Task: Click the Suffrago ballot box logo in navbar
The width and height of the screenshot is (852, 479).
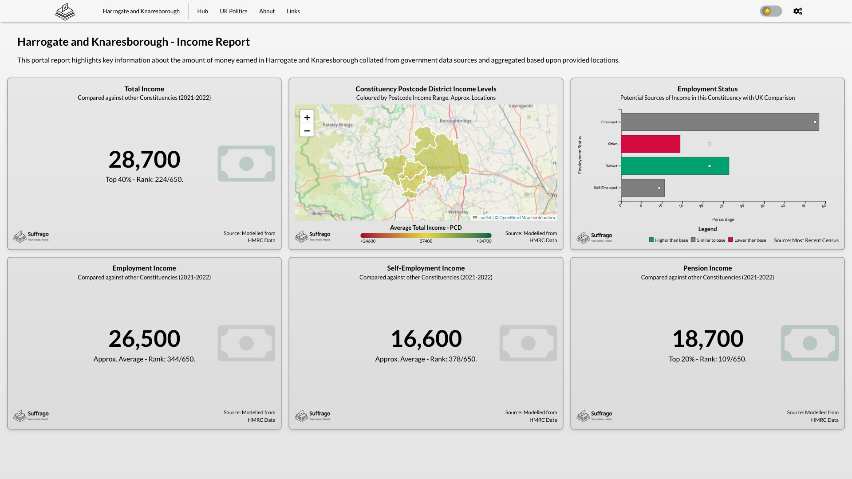Action: tap(65, 12)
